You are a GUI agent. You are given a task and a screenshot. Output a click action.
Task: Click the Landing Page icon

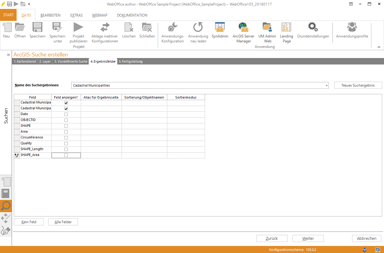[x=286, y=28]
